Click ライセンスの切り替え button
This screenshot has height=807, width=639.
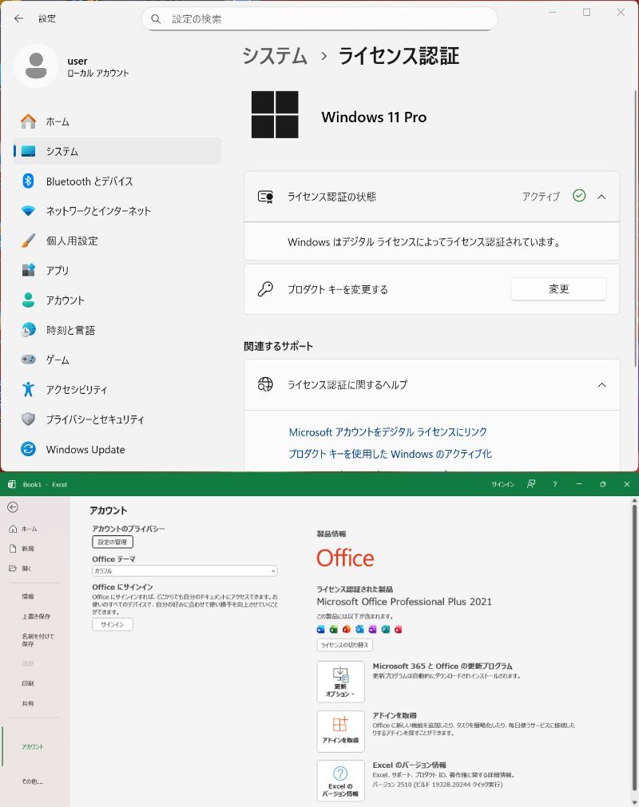[x=344, y=645]
